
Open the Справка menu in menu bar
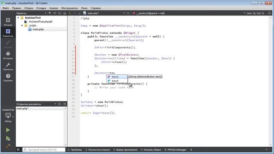click(95, 8)
